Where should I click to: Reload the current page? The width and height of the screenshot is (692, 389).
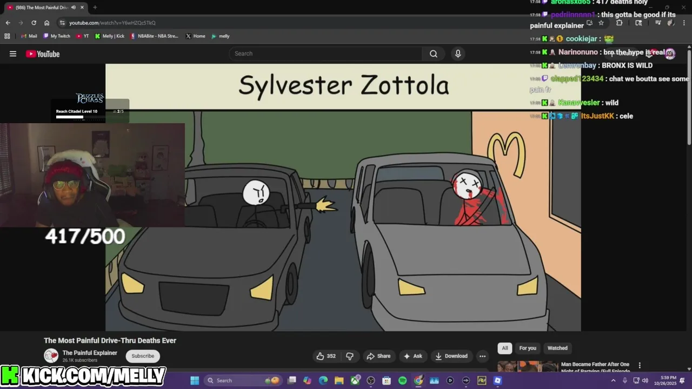pyautogui.click(x=34, y=23)
